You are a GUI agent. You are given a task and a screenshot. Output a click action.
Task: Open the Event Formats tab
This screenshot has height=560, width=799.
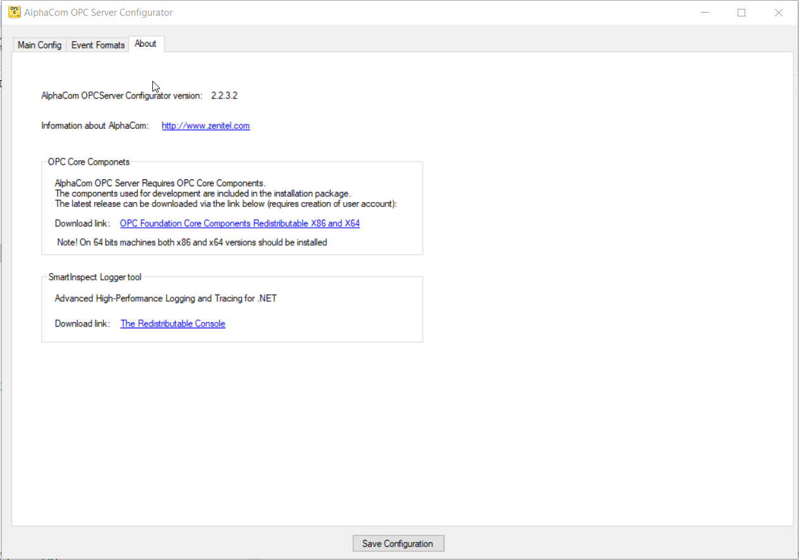coord(98,45)
